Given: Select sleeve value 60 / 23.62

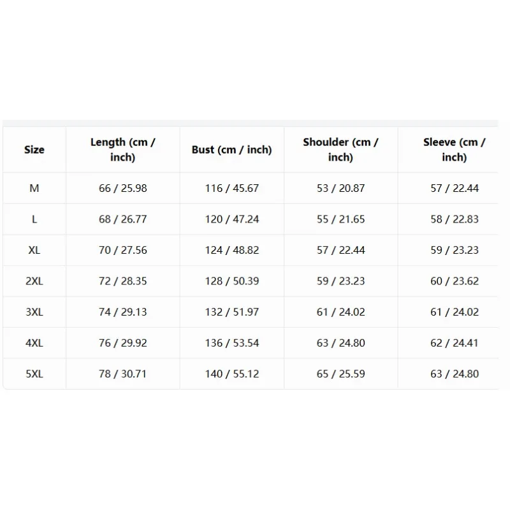Looking at the screenshot, I should pos(455,281).
